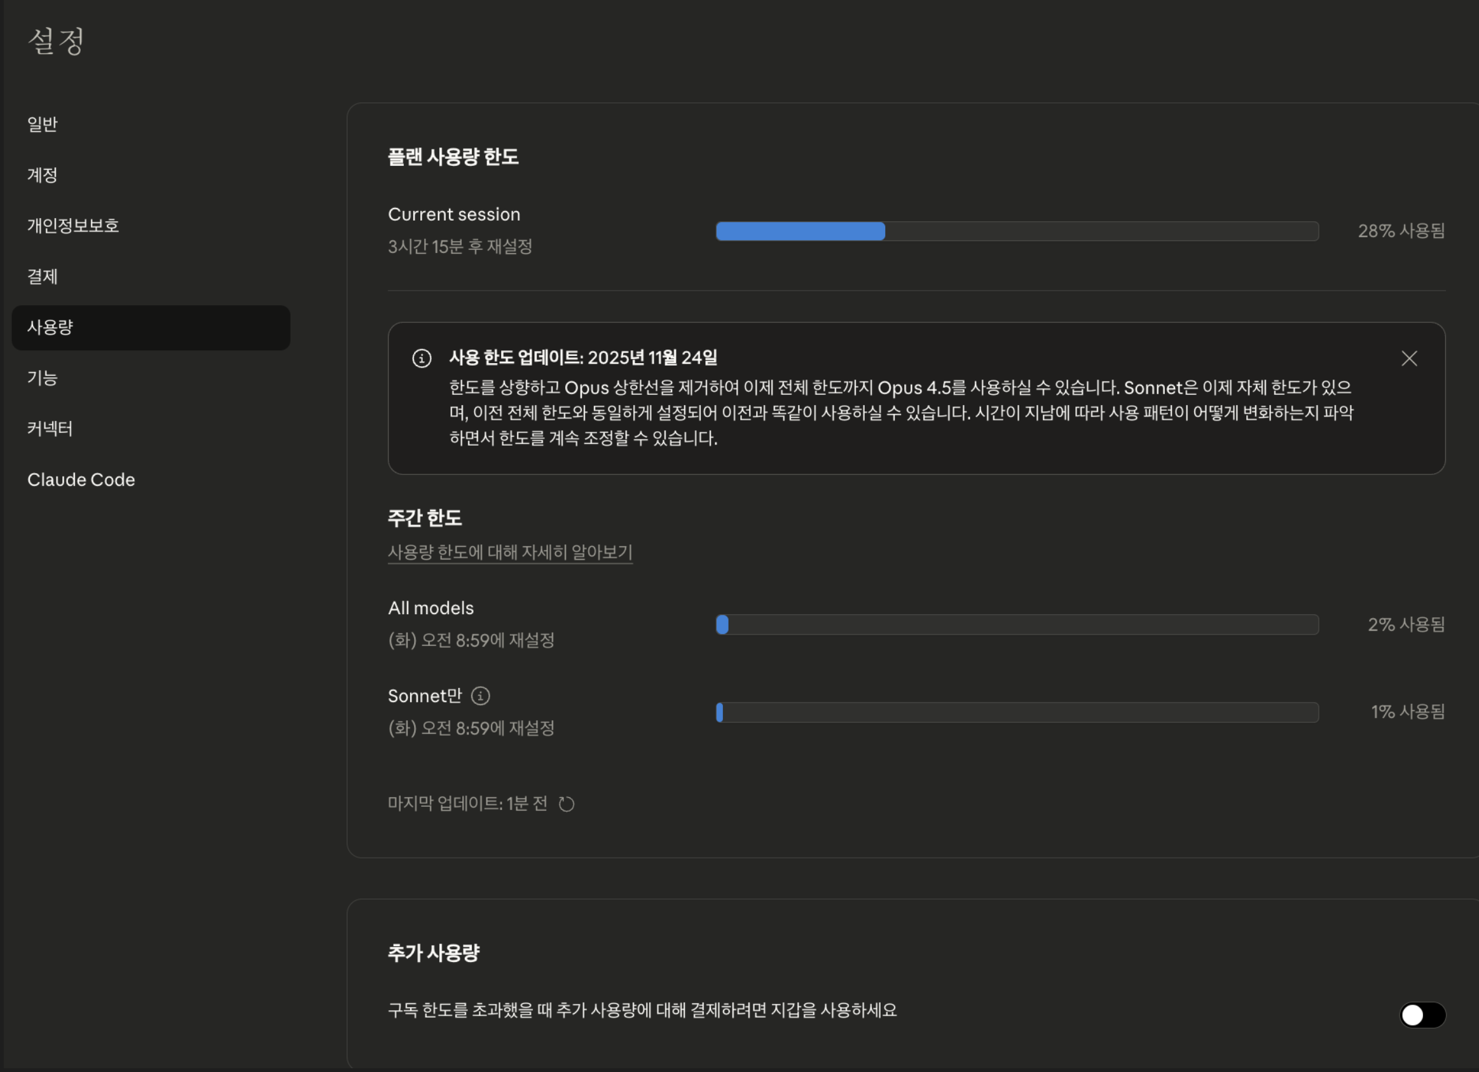Click the 설정 page title

[x=56, y=41]
